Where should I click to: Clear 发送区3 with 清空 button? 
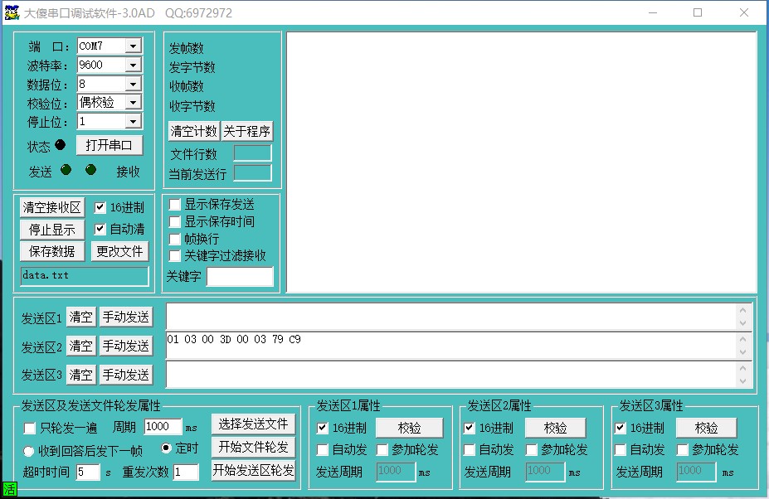point(80,375)
